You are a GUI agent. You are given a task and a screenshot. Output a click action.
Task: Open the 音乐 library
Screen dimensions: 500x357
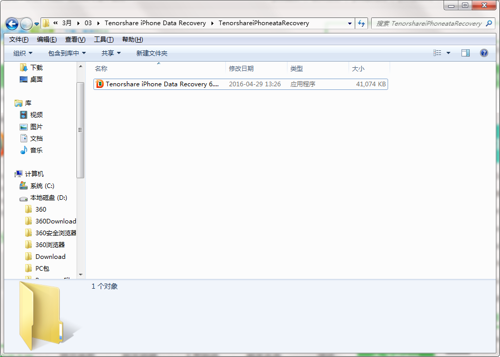36,151
